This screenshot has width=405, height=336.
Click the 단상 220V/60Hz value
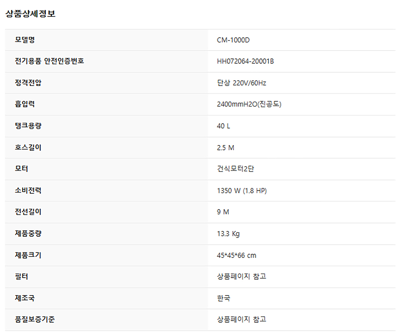click(241, 83)
